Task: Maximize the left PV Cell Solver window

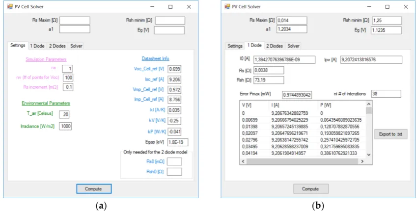Action: click(x=170, y=7)
